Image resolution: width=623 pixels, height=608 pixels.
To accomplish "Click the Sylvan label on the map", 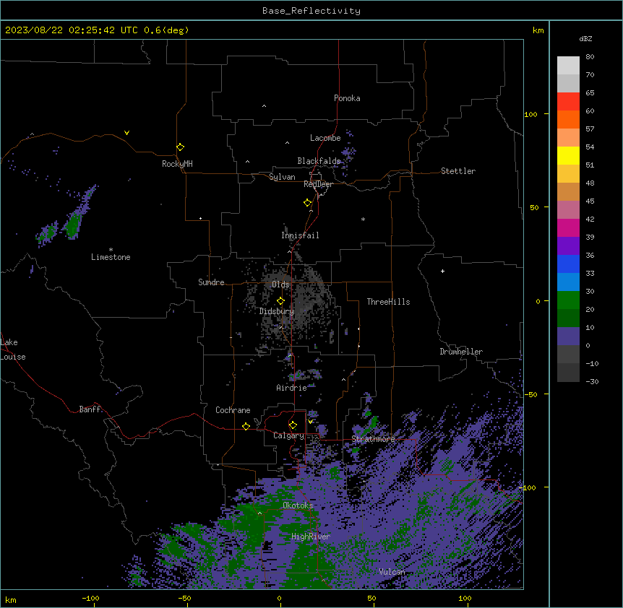I will [282, 177].
